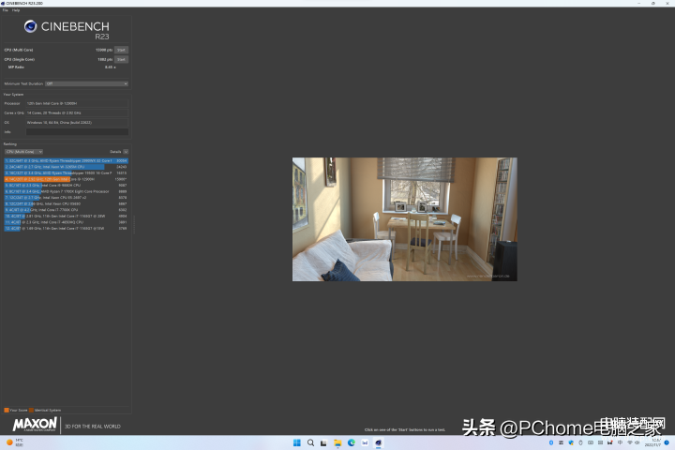Select the orange 12900H ranking row
Image resolution: width=675 pixels, height=450 pixels.
pos(67,179)
